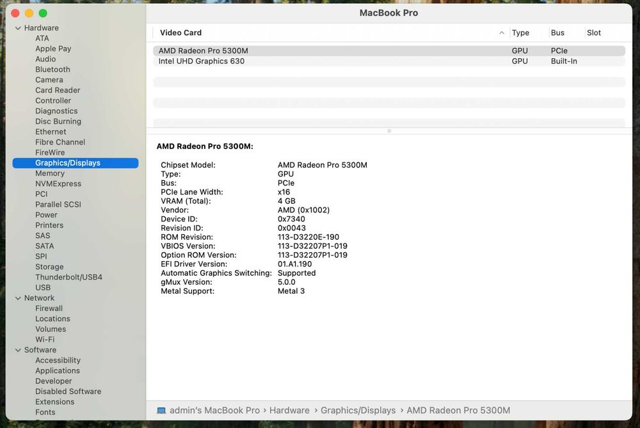Screen dimensions: 640x428
Task: Click AMD Radeon Pro 5300M in path bar
Action: (458, 411)
